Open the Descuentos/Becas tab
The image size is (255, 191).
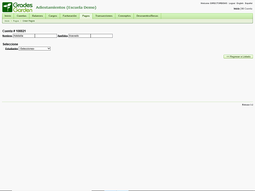click(x=147, y=16)
